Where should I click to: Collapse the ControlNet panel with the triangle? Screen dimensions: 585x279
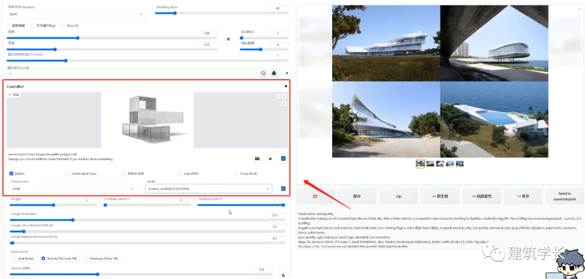point(285,86)
